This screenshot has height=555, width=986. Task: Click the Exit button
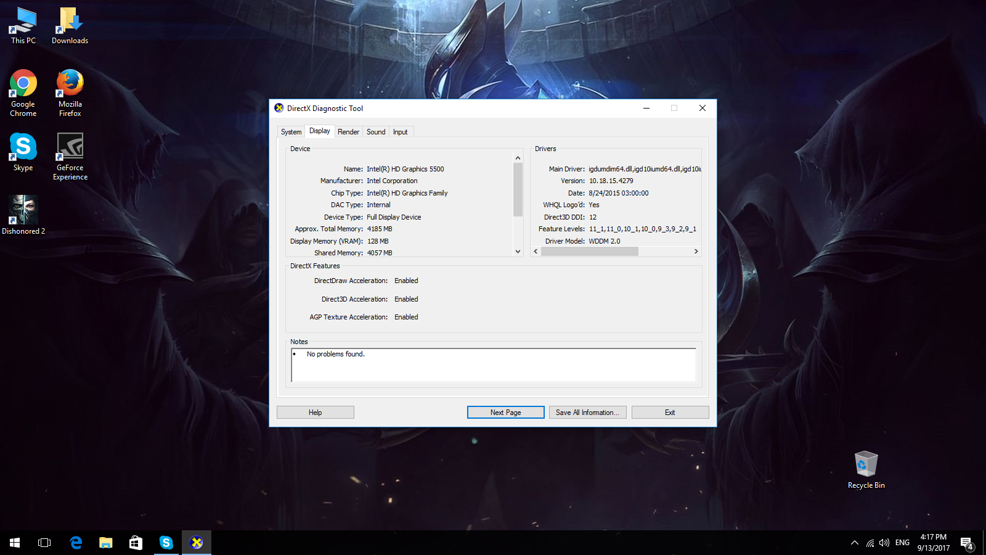tap(670, 413)
